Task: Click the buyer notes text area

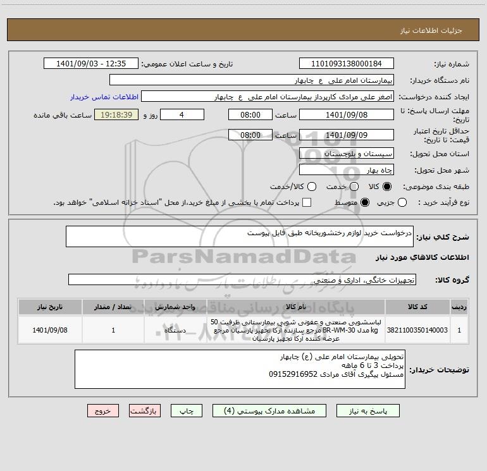Action: (x=240, y=369)
